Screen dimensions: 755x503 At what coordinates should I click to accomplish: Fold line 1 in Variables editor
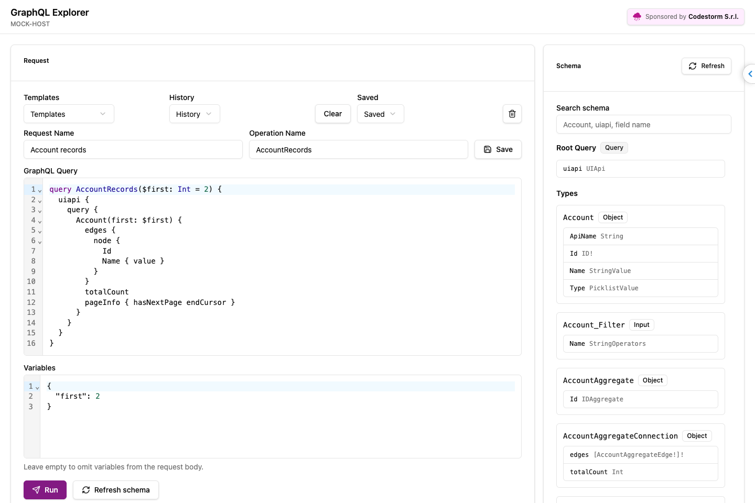click(x=37, y=388)
